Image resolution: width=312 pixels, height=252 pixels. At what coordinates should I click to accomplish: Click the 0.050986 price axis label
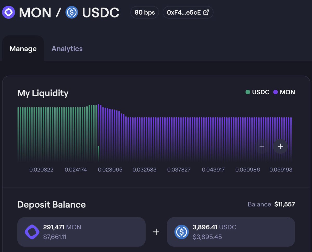pos(248,170)
